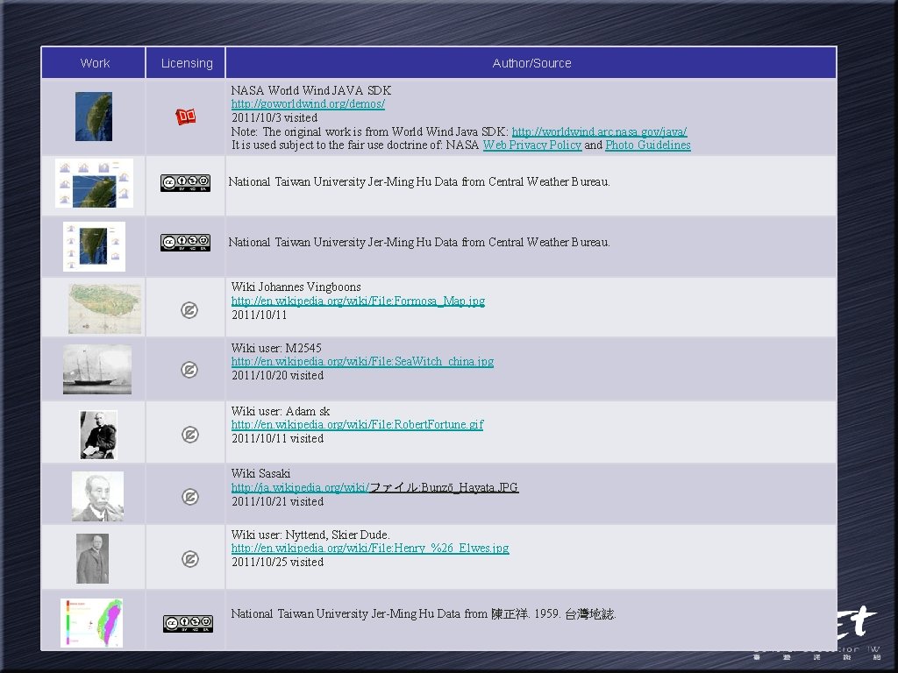Click the red book fair-use icon
Screen dimensions: 898x673
[186, 117]
